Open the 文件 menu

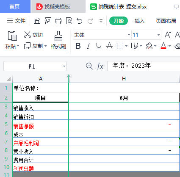point(16,21)
